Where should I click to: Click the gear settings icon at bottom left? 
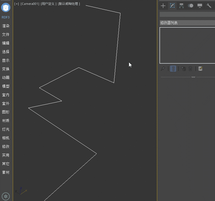(x=6, y=196)
